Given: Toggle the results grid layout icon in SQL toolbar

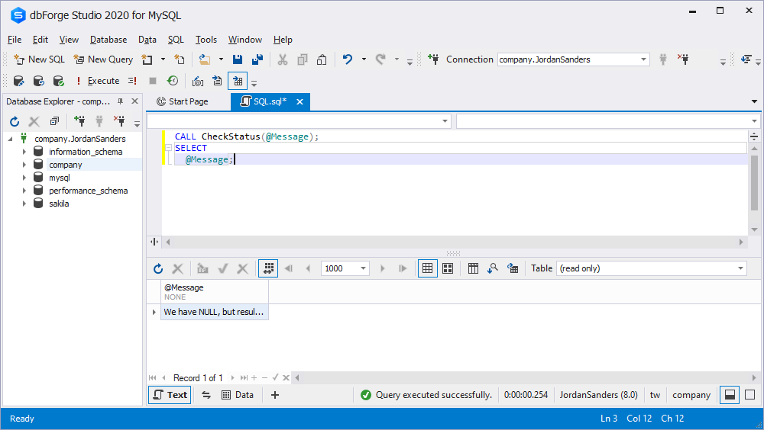Looking at the screenshot, I should click(x=238, y=81).
